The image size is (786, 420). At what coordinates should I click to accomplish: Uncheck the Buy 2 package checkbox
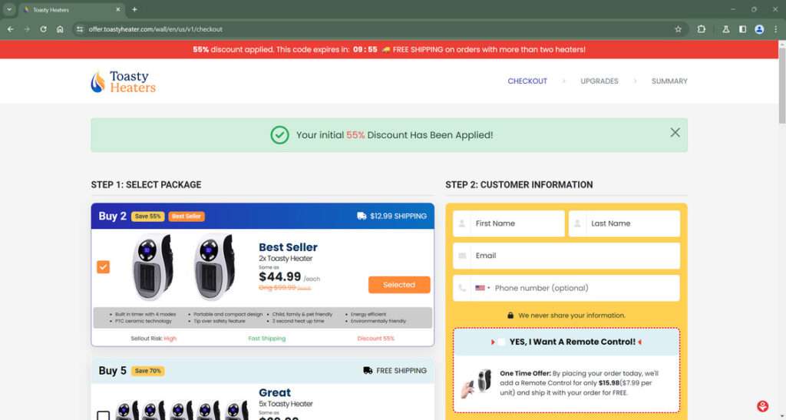click(x=104, y=266)
